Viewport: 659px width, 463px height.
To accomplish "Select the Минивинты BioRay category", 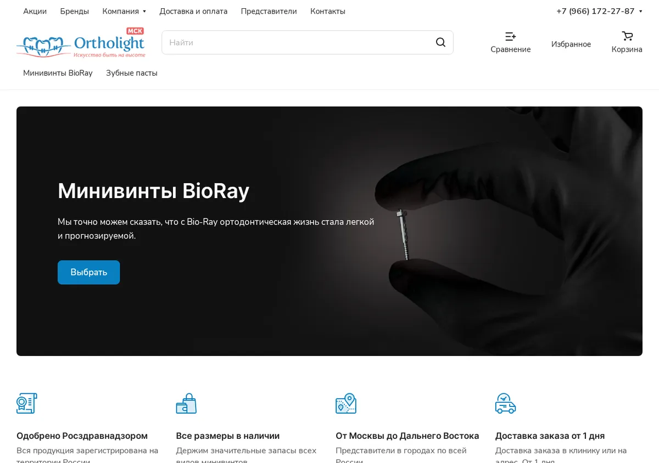I will (x=58, y=73).
